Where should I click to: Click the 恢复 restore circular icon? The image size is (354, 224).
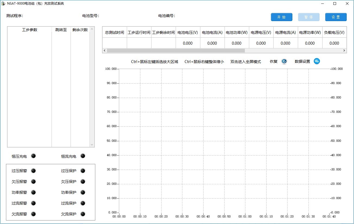point(284,61)
